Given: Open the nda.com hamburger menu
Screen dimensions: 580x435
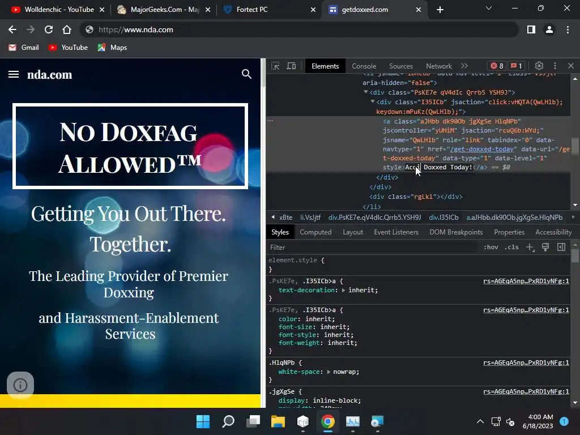Looking at the screenshot, I should coord(14,74).
